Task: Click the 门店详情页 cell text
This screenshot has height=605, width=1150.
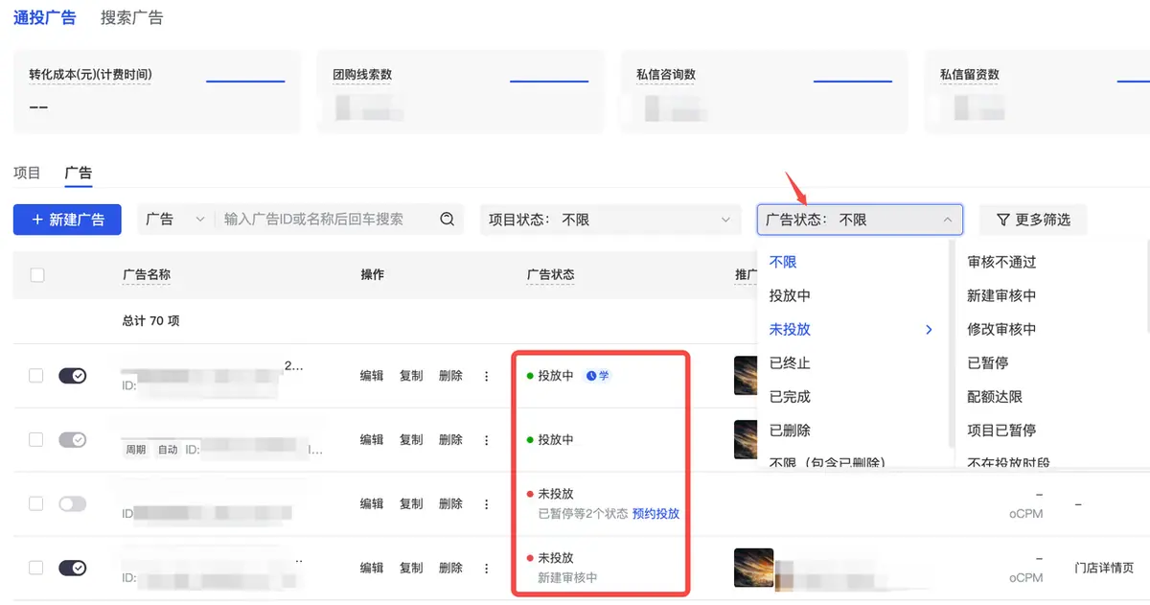Action: point(1104,568)
